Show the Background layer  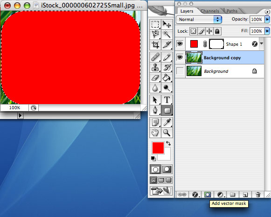click(180, 71)
